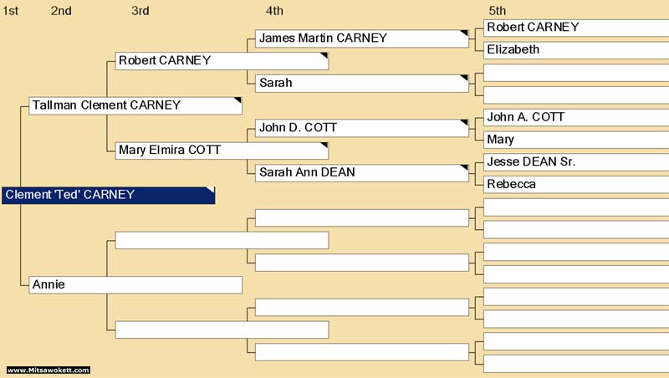The width and height of the screenshot is (669, 378).
Task: Click corner marker on Sarah Ann DEAN
Action: [465, 167]
